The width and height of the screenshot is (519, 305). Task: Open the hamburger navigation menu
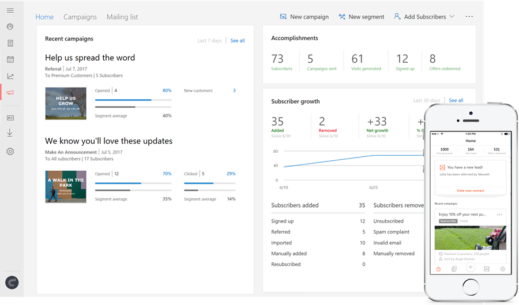(x=10, y=11)
